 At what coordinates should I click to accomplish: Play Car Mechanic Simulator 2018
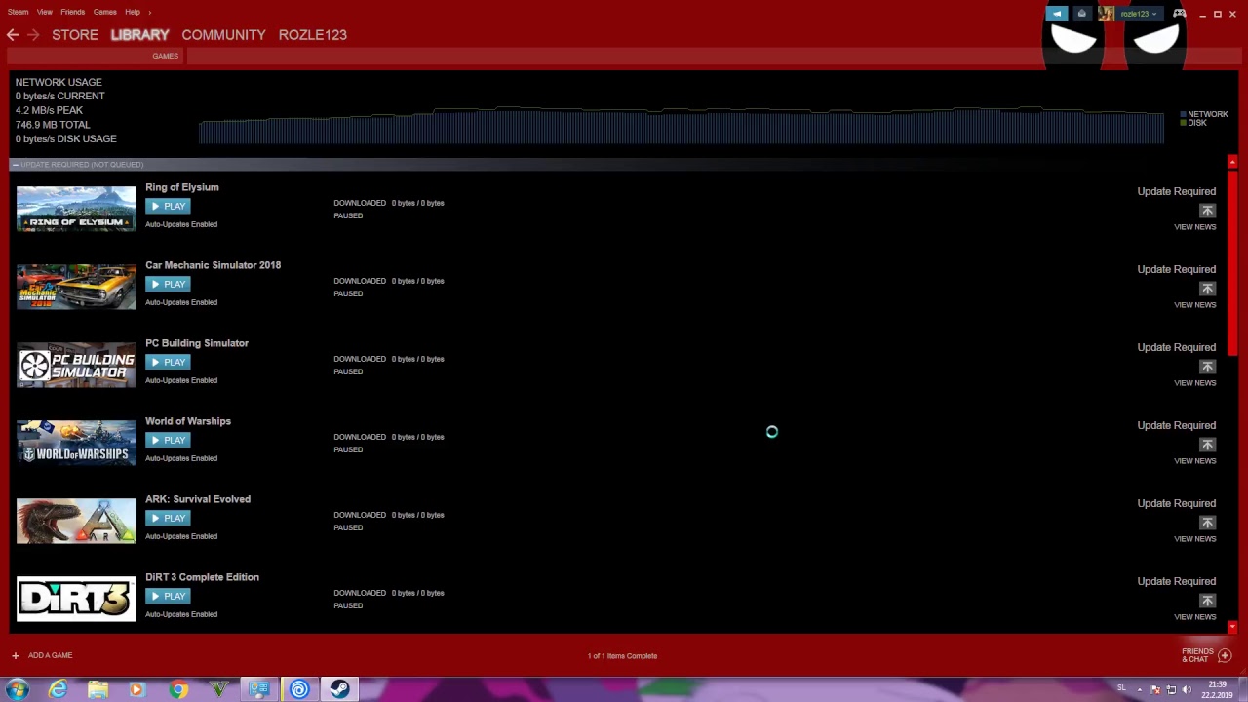[x=168, y=284]
